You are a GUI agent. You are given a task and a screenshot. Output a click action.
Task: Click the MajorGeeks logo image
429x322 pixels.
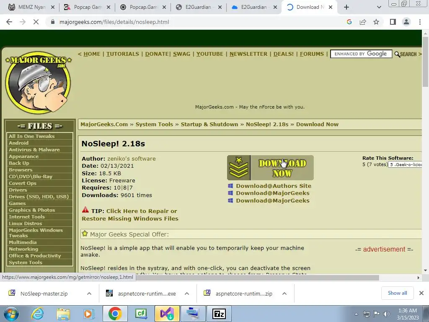pos(38,82)
